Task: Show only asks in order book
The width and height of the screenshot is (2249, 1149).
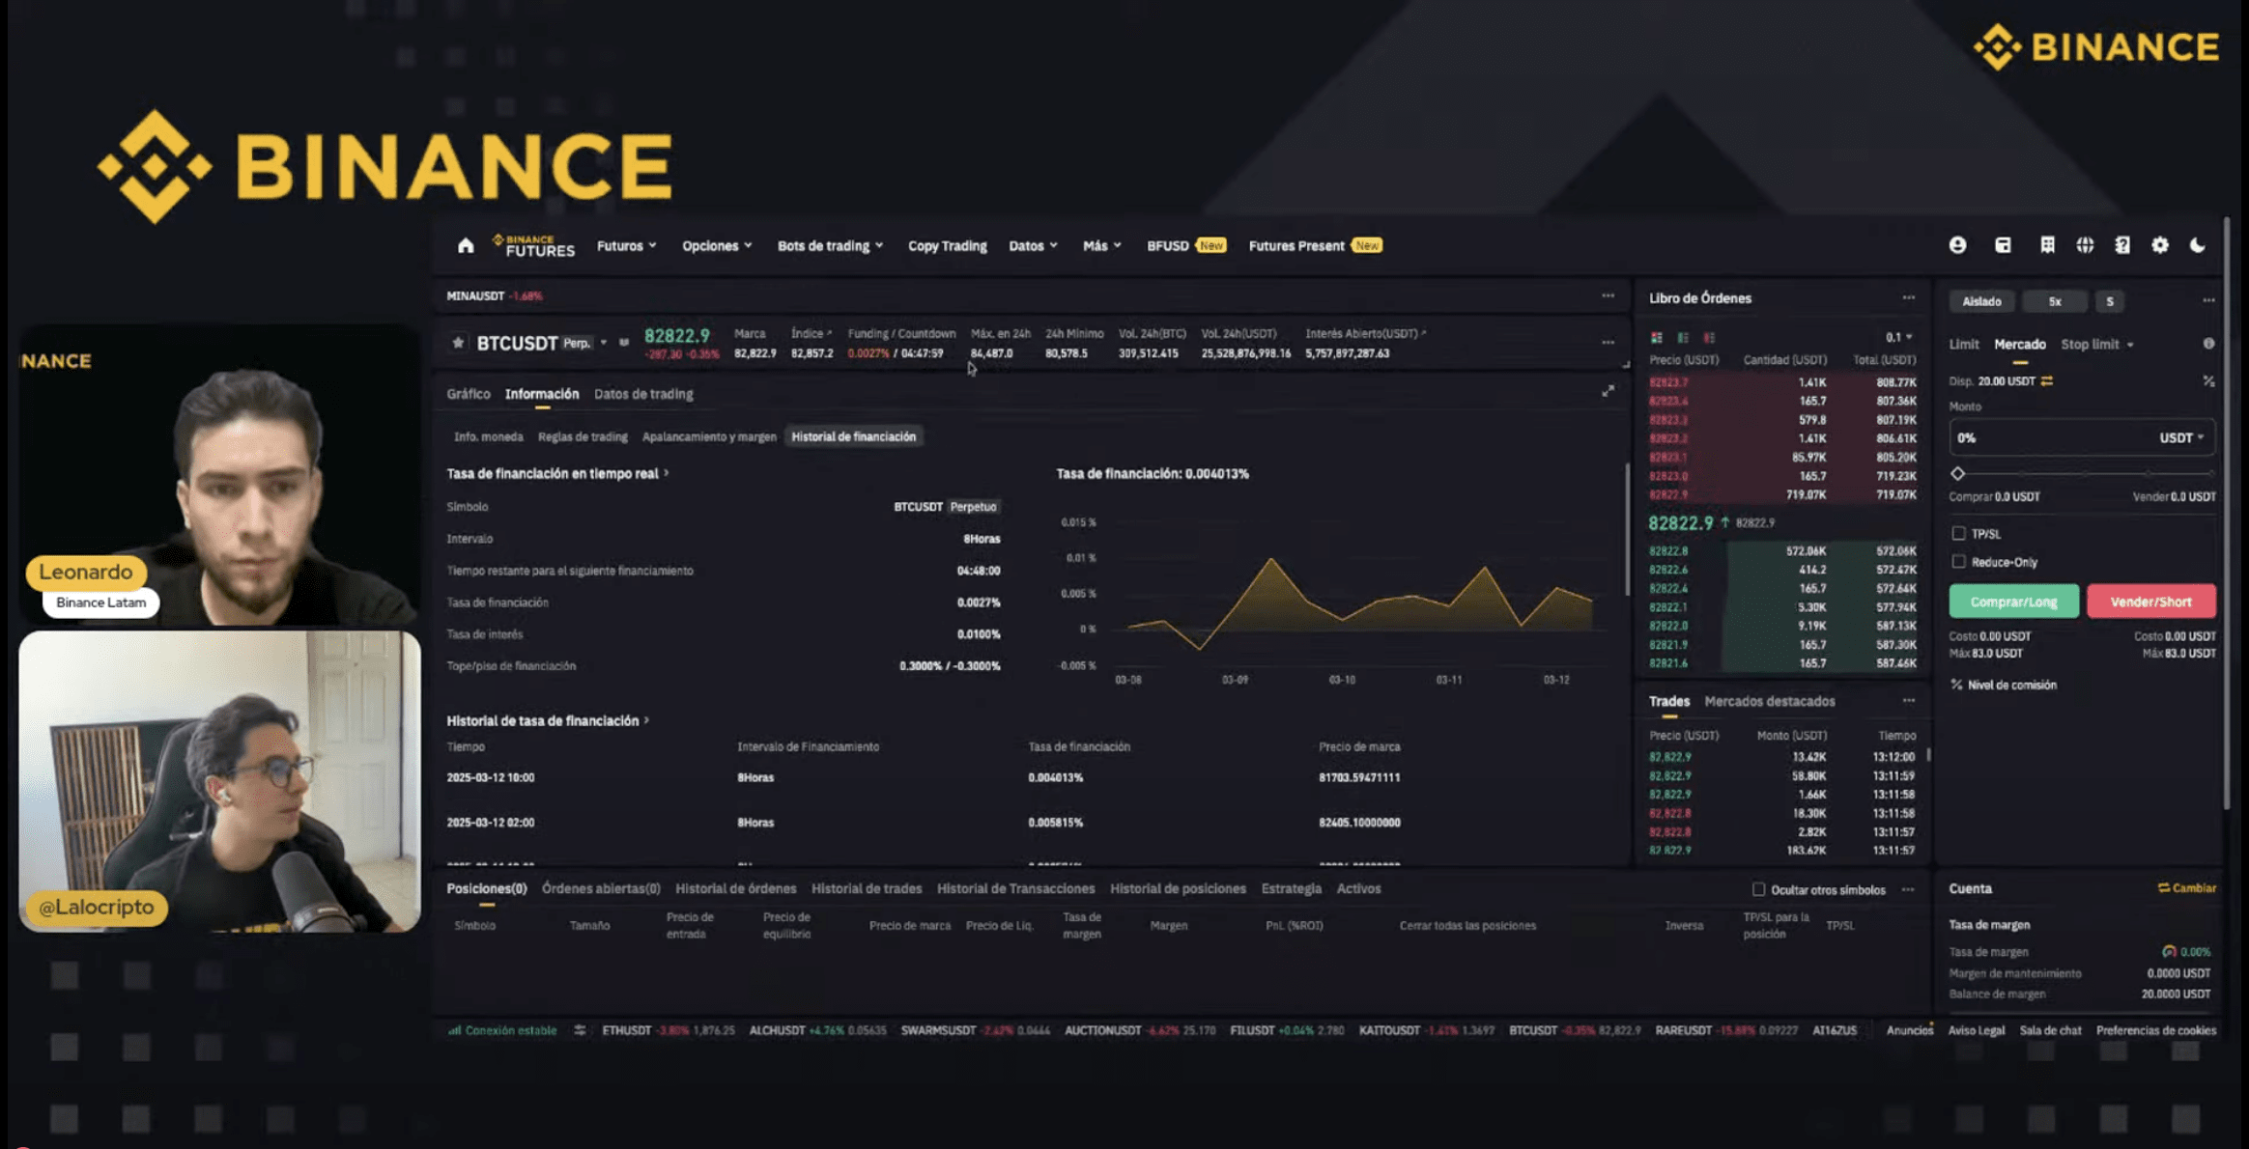Action: click(1709, 338)
